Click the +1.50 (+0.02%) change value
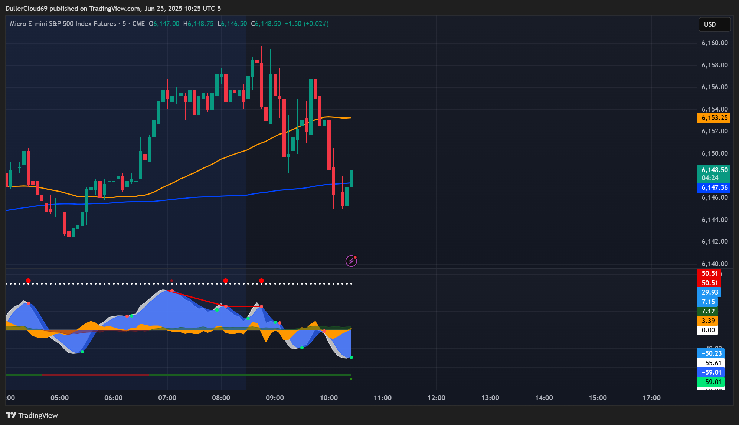739x425 pixels. click(307, 24)
